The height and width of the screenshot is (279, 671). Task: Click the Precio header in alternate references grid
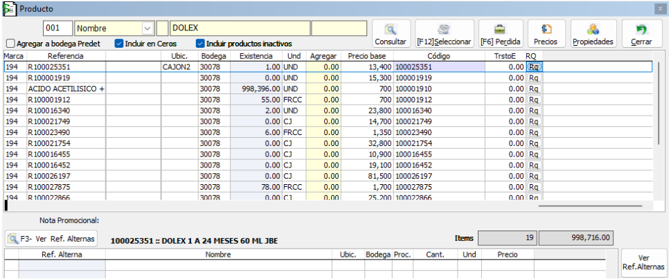[508, 255]
